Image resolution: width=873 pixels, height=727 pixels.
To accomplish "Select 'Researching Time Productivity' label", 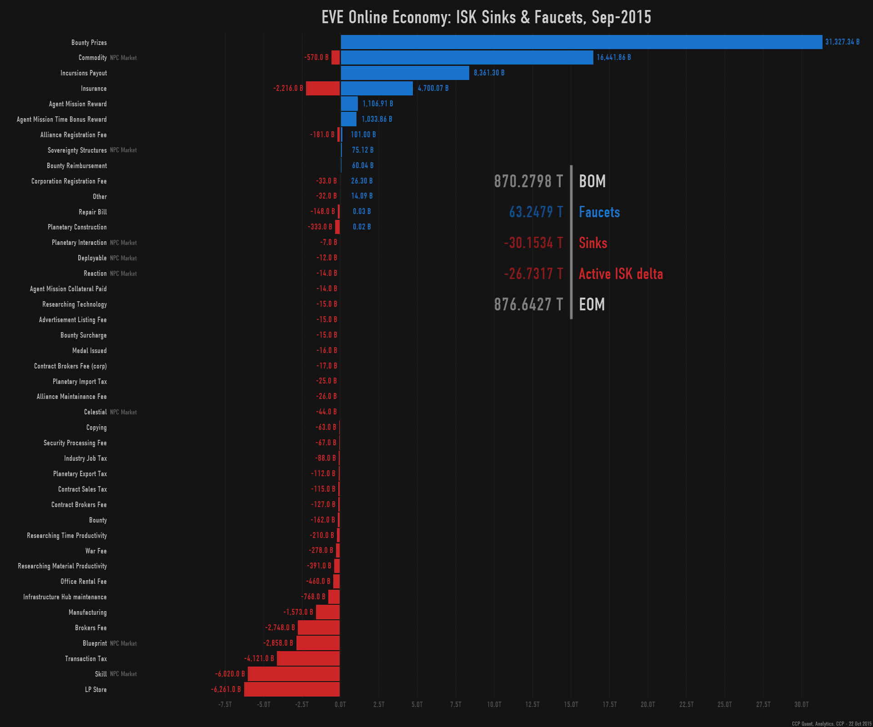I will (x=67, y=536).
